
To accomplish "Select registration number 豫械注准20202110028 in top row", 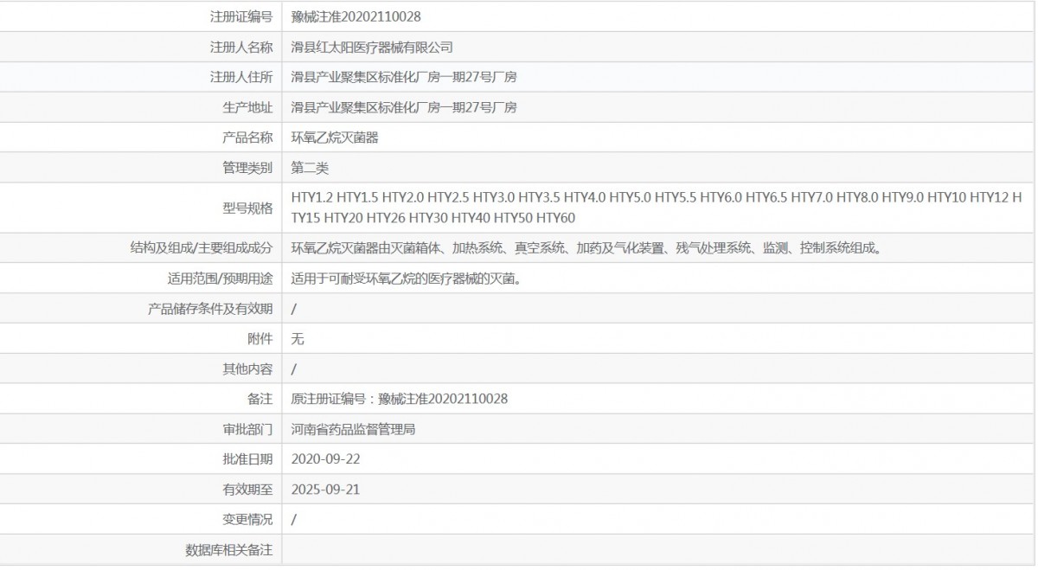I will click(356, 16).
